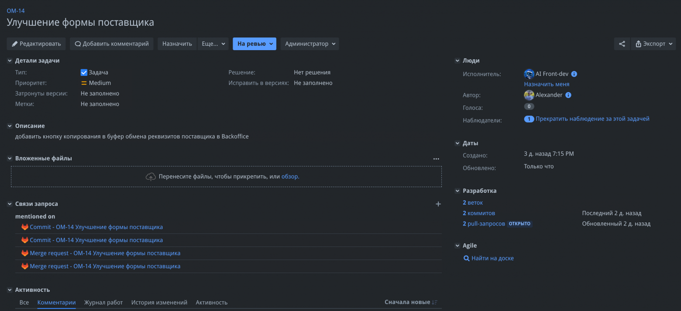
Task: Toggle sort order via Сначала новые
Action: click(411, 302)
